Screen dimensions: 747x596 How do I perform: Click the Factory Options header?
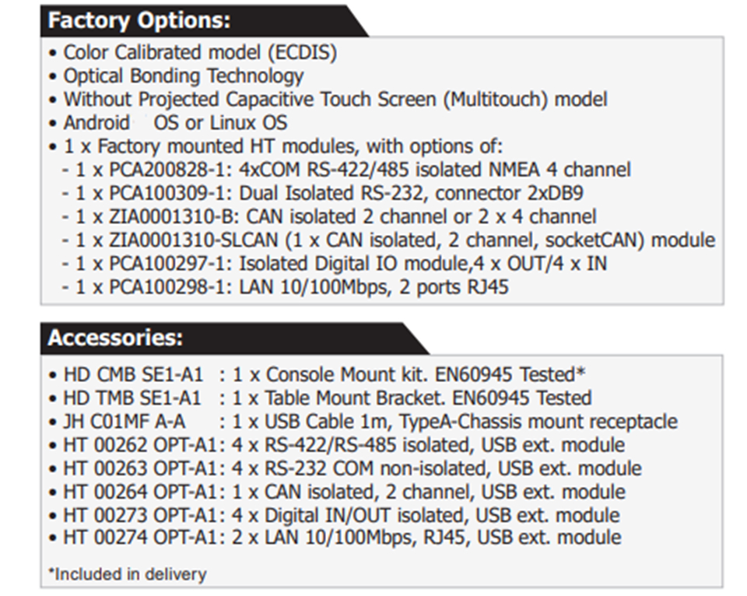tap(140, 20)
